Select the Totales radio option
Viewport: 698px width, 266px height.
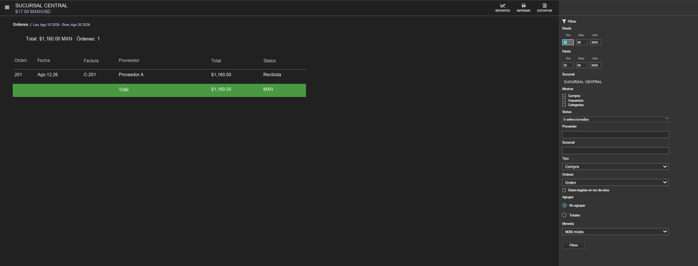(x=564, y=215)
